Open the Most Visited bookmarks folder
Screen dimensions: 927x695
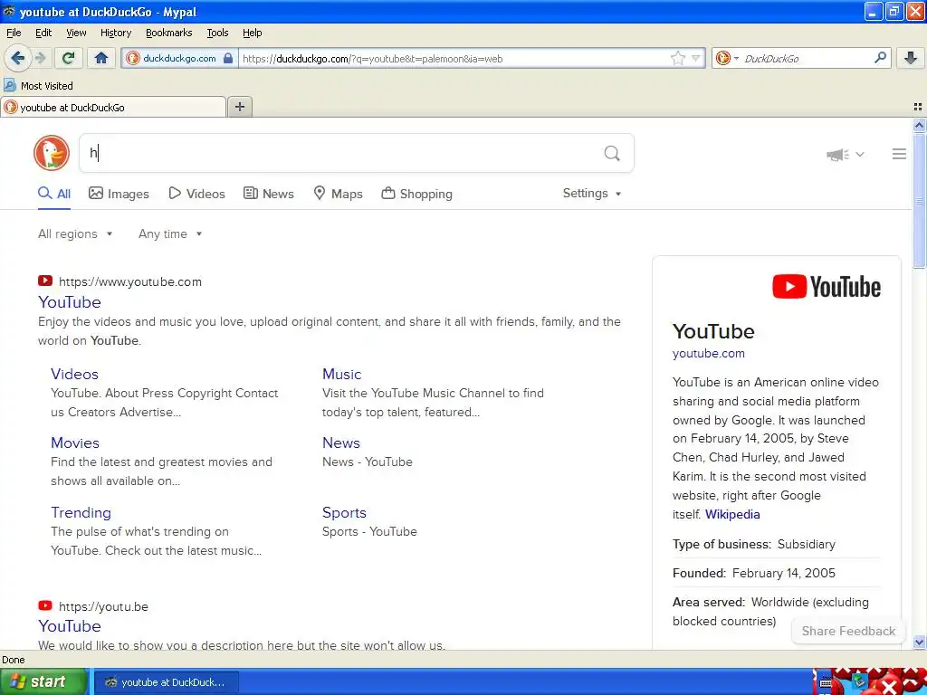[x=38, y=86]
